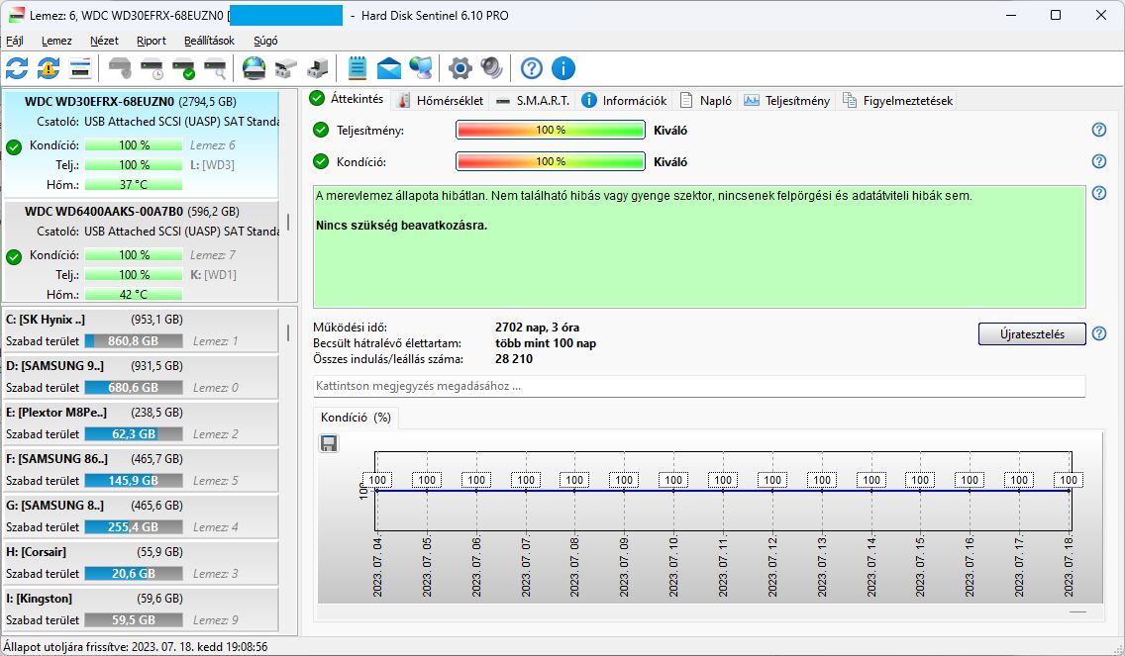1125x656 pixels.
Task: Open the Beállítások menu
Action: [209, 41]
